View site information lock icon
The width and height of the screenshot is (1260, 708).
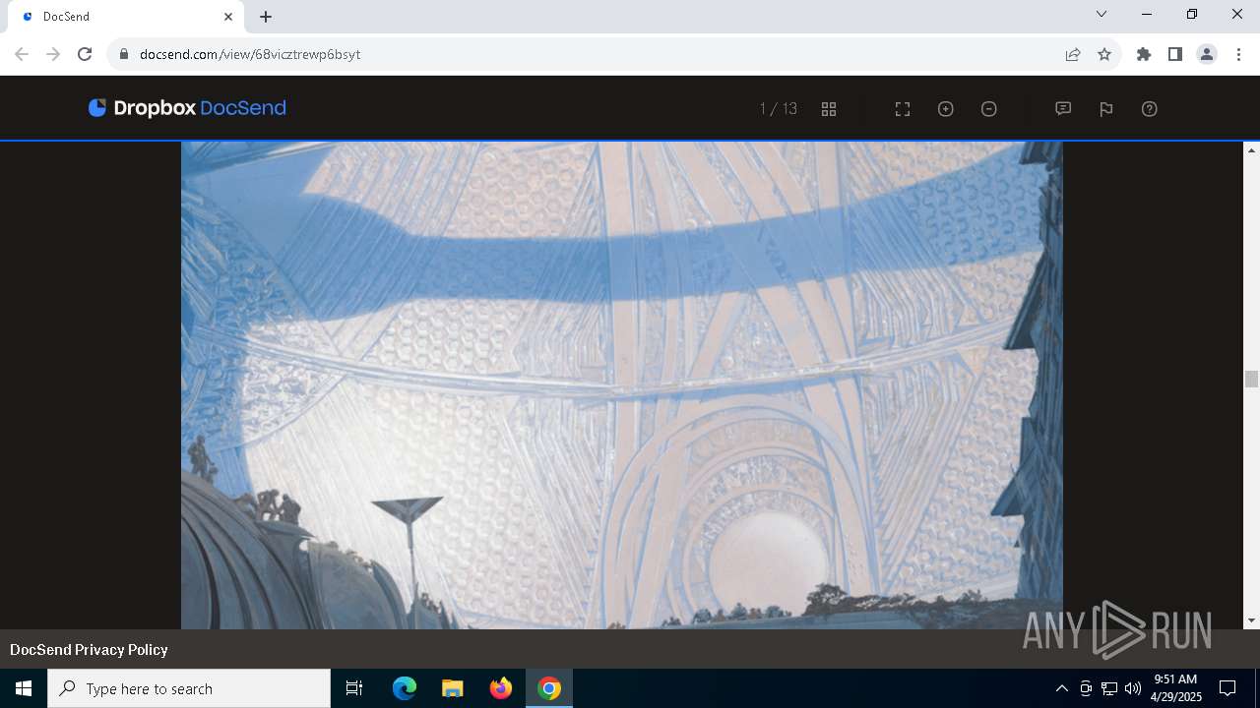(x=124, y=54)
